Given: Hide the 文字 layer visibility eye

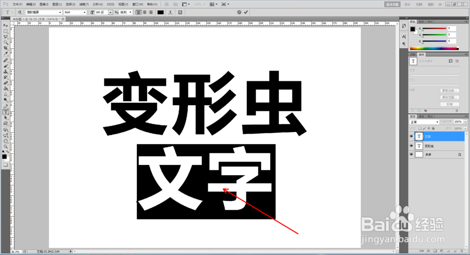Looking at the screenshot, I should [x=412, y=136].
